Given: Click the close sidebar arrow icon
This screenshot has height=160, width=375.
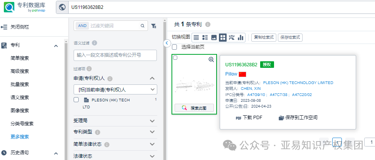Looking at the screenshot, I should (x=4, y=27).
